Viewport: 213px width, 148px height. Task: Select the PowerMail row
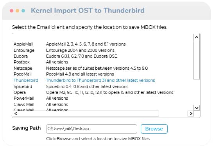coord(103,98)
